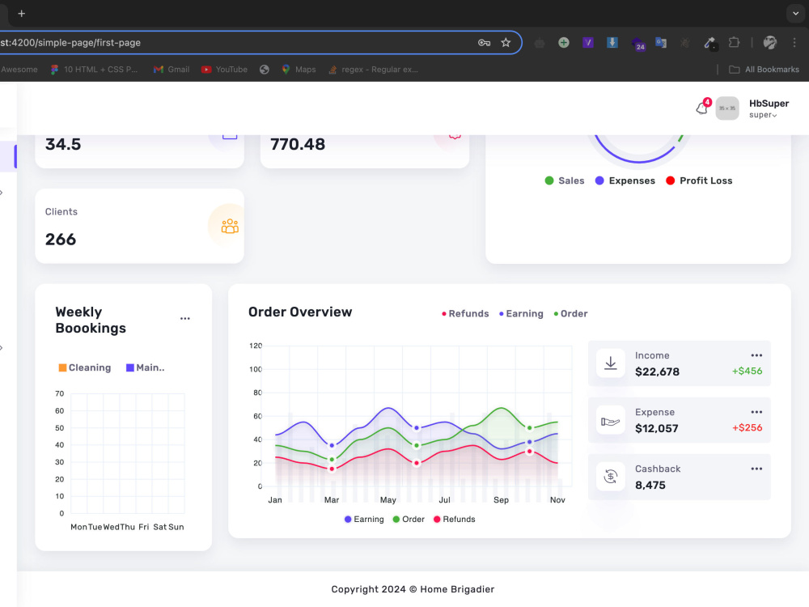This screenshot has height=607, width=809.
Task: Click the Expenses legend purple swatch
Action: click(599, 180)
